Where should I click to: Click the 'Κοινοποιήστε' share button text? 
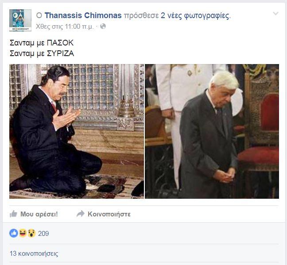click(x=109, y=214)
